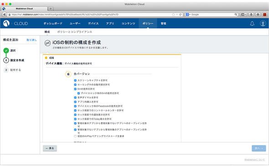Viewport: 269px width, 167px height.
Task: Click the Apple icon beside 全バージョン
Action: [68, 74]
